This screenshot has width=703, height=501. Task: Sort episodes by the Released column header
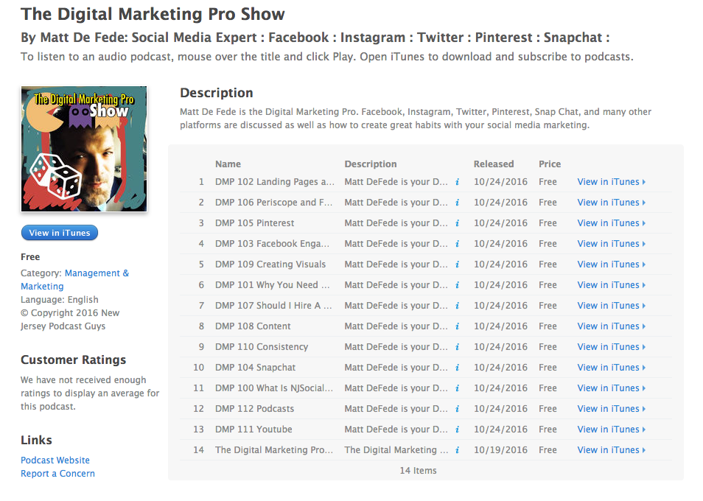494,164
